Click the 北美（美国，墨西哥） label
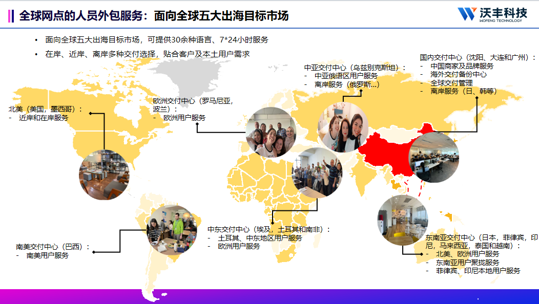The width and height of the screenshot is (539, 304). (x=46, y=108)
